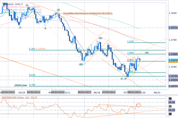Click the 04/02/2012 date marker

click(x=33, y=92)
